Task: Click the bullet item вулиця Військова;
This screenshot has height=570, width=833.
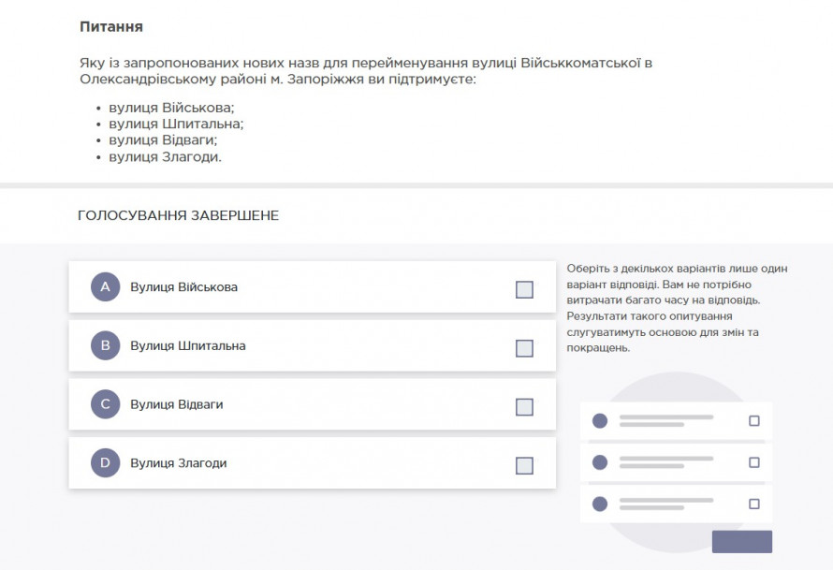Action: click(171, 108)
